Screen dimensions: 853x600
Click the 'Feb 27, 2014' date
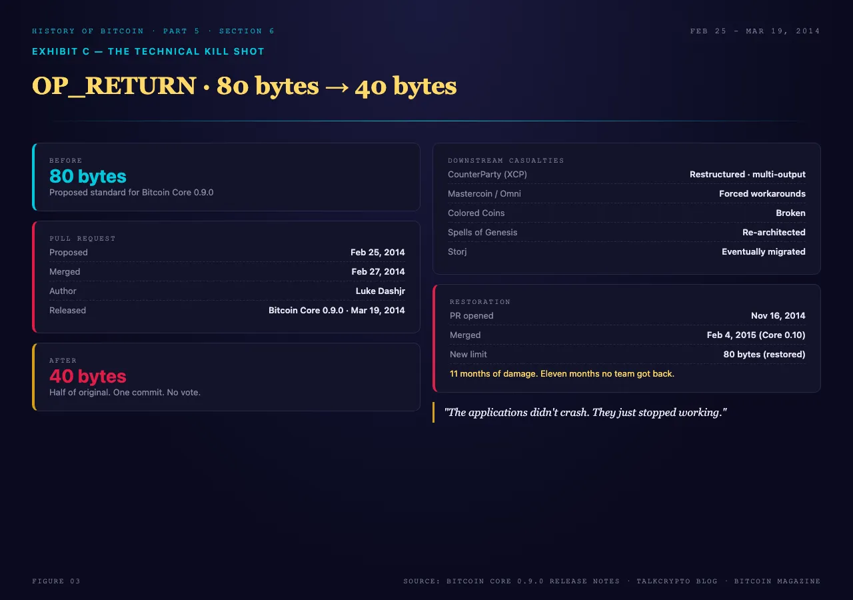tap(378, 272)
